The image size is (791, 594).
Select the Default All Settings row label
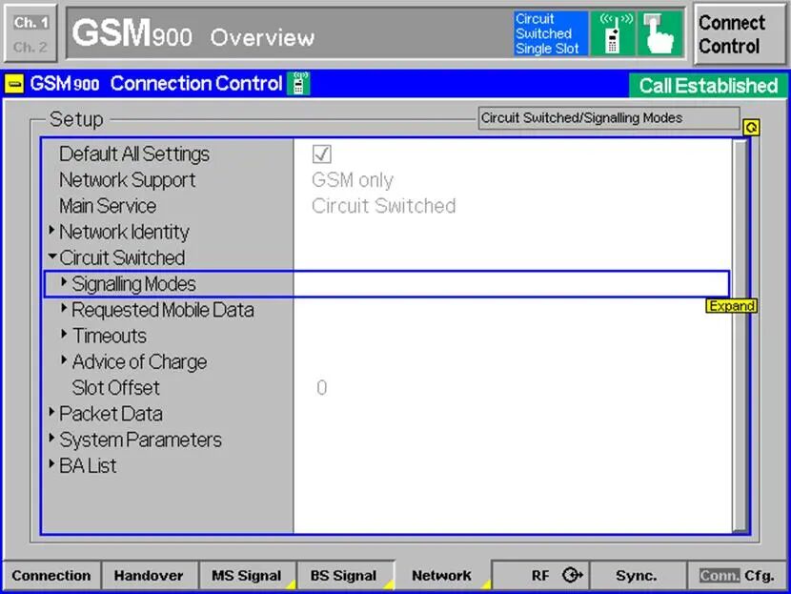[x=134, y=154]
